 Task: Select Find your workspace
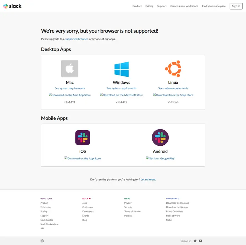click(214, 6)
